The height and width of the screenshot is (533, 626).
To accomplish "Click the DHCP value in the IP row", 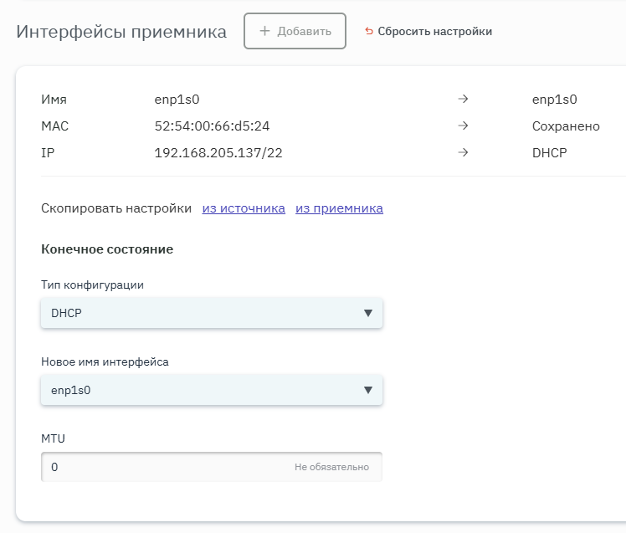I will pos(549,153).
